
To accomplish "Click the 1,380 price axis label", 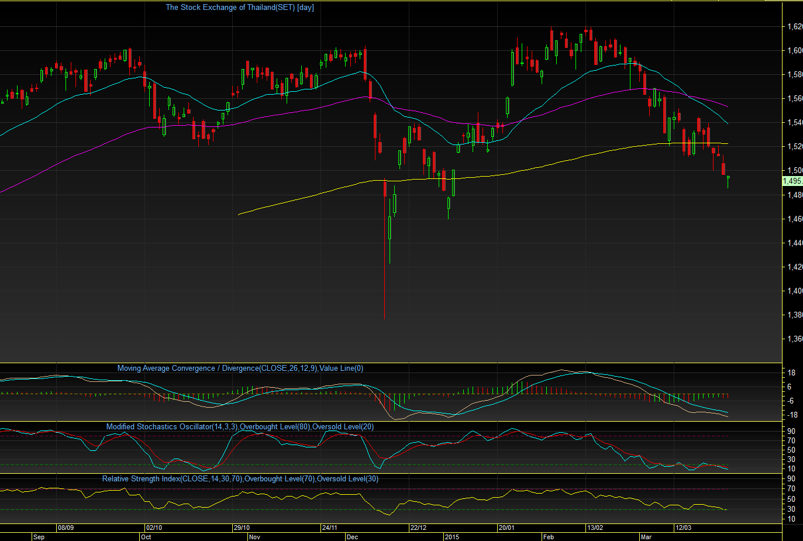I will coord(795,315).
